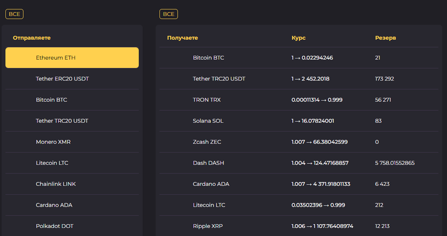Select Monero XMR as the sending currency
The image size is (447, 236).
(x=72, y=142)
